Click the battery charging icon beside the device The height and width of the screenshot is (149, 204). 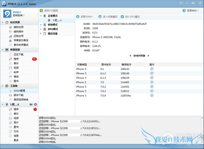[x=31, y=104]
